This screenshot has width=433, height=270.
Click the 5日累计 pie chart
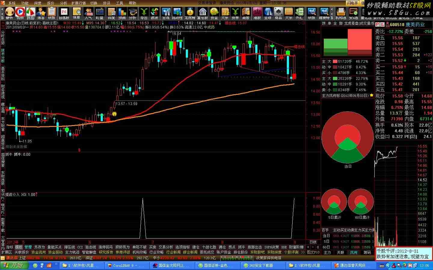tap(334, 201)
